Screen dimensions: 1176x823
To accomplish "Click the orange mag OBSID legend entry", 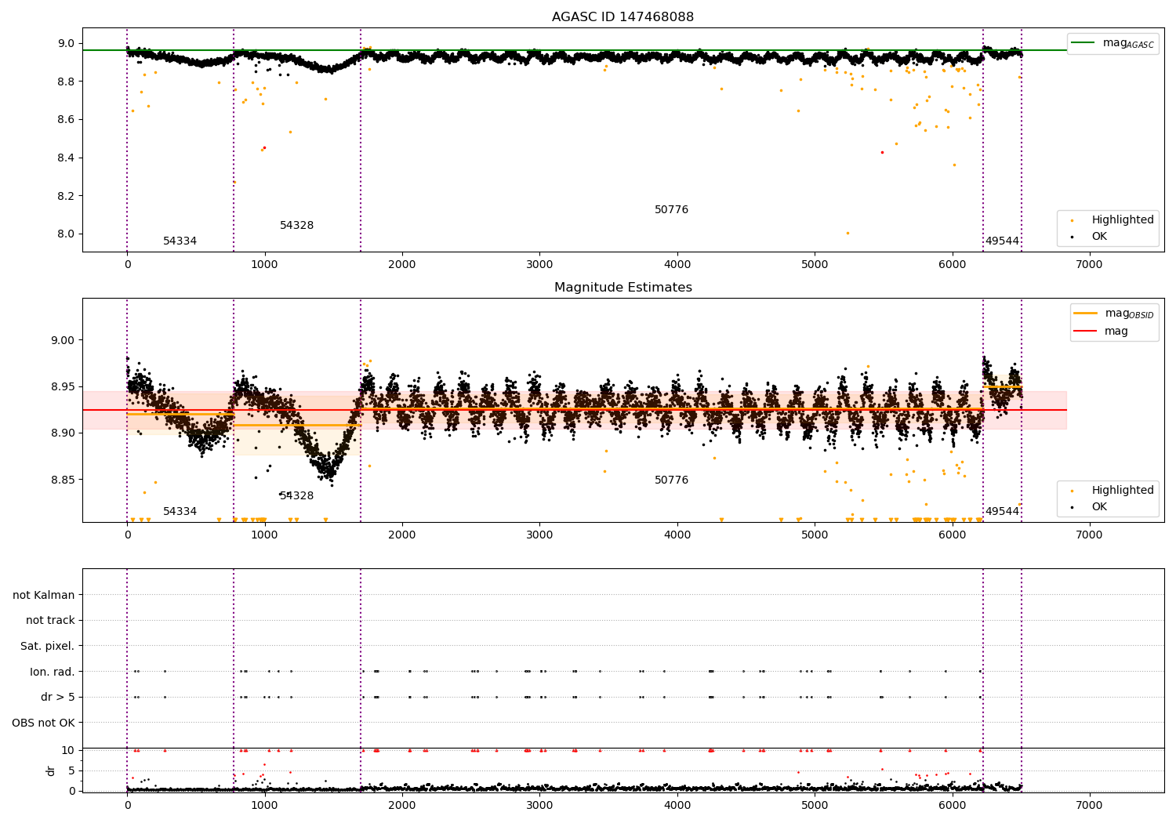I will [x=1112, y=314].
